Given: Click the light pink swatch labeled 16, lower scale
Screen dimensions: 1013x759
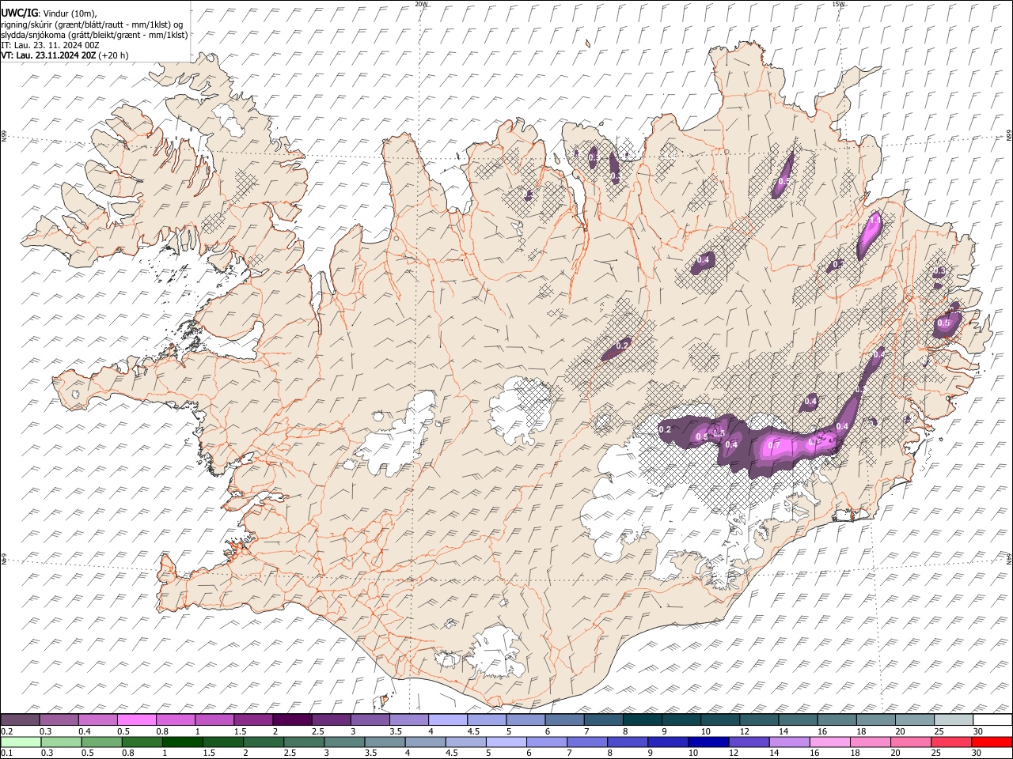Looking at the screenshot, I should (829, 742).
